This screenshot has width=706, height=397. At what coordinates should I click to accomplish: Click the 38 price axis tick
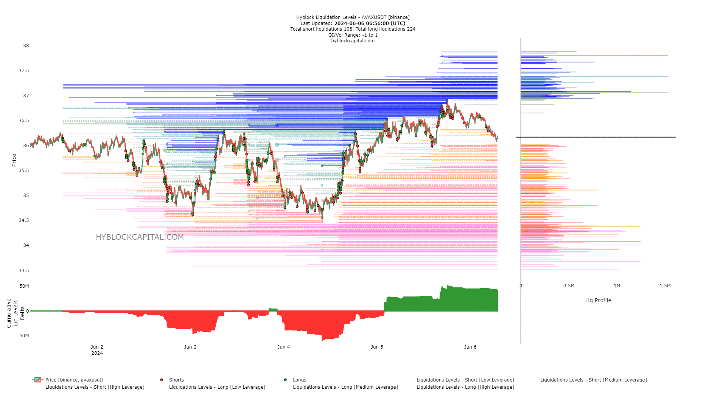click(26, 45)
